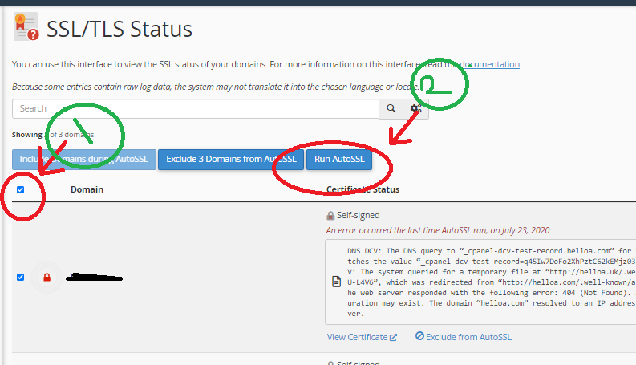Click the red lock domain icon
636x365 pixels.
[47, 278]
